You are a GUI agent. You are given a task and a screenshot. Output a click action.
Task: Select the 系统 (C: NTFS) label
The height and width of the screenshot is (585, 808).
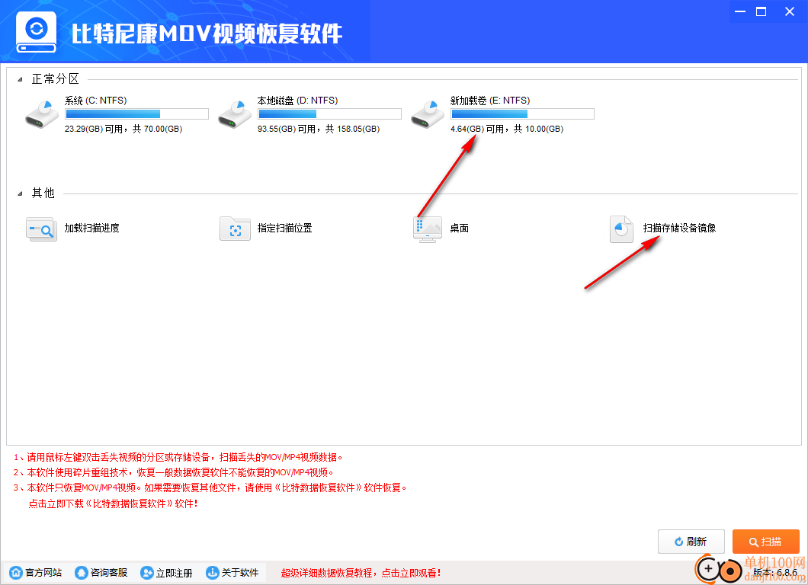[x=96, y=101]
